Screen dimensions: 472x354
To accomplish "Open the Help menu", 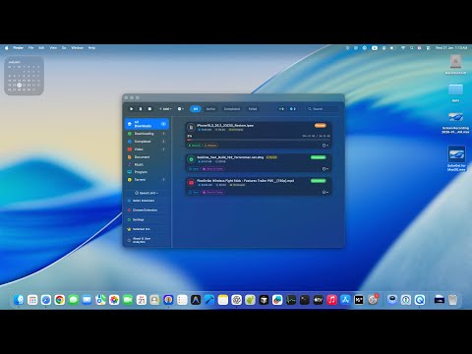I will tap(91, 48).
